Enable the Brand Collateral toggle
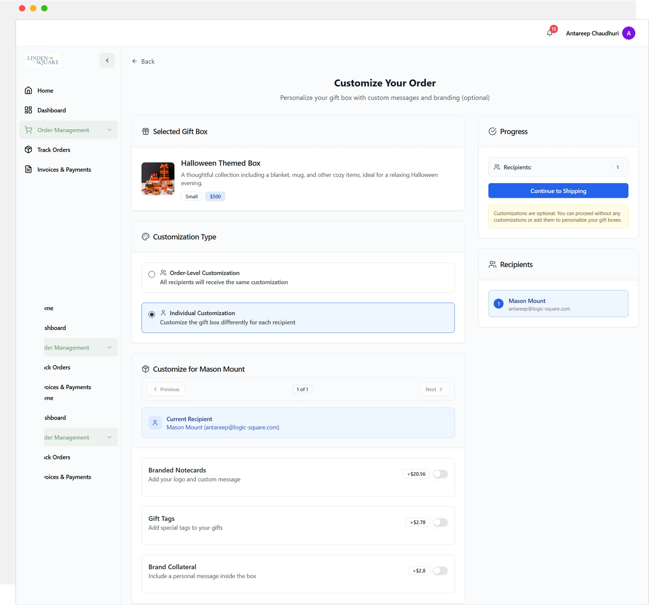The height and width of the screenshot is (605, 649). pos(440,571)
